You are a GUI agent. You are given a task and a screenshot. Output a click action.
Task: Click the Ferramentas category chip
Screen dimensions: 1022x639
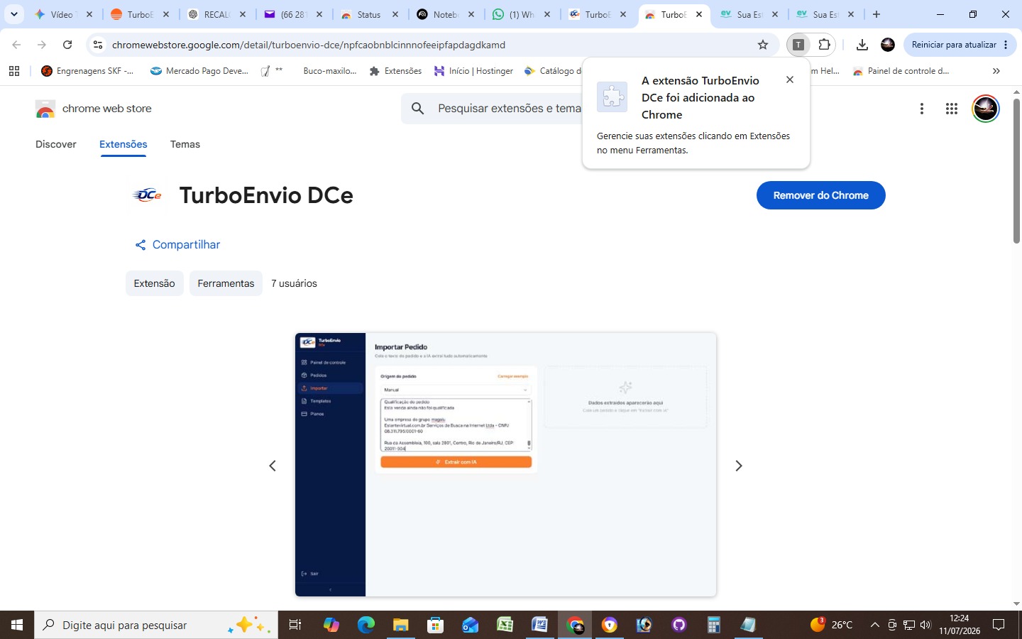226,283
